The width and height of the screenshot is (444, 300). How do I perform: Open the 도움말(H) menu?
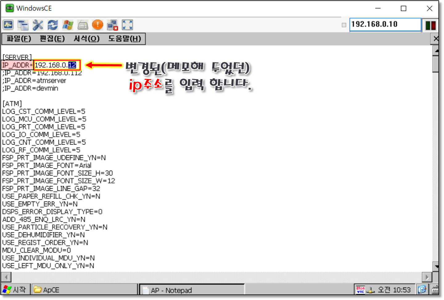pyautogui.click(x=124, y=39)
